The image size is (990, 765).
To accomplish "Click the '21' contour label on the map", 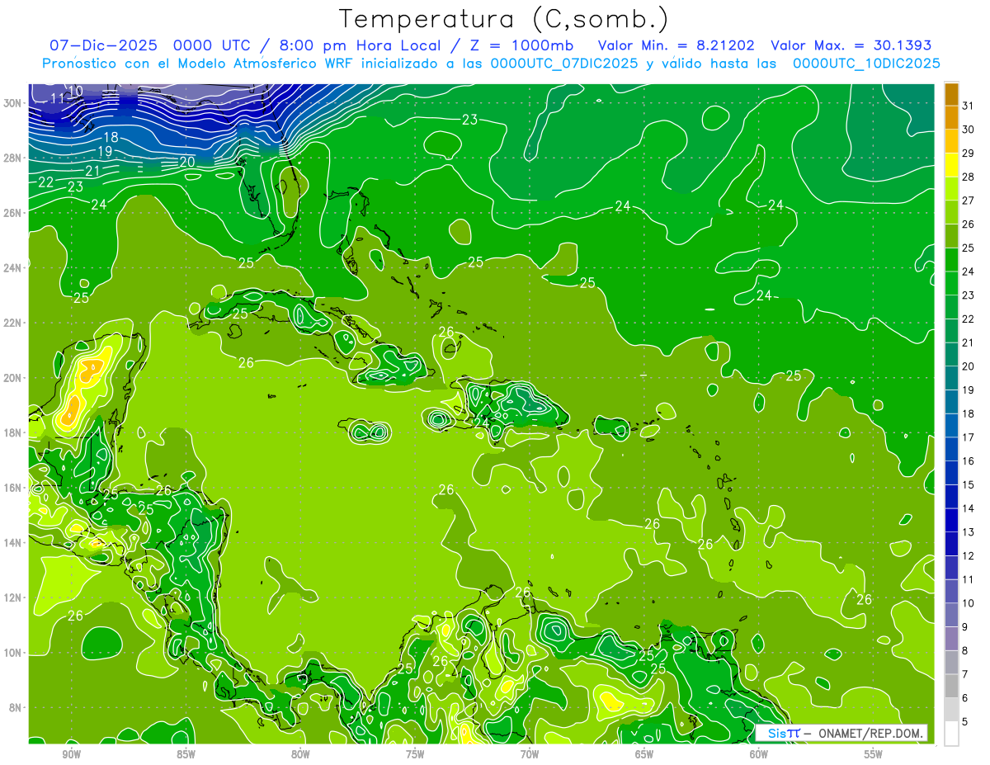I will [92, 172].
